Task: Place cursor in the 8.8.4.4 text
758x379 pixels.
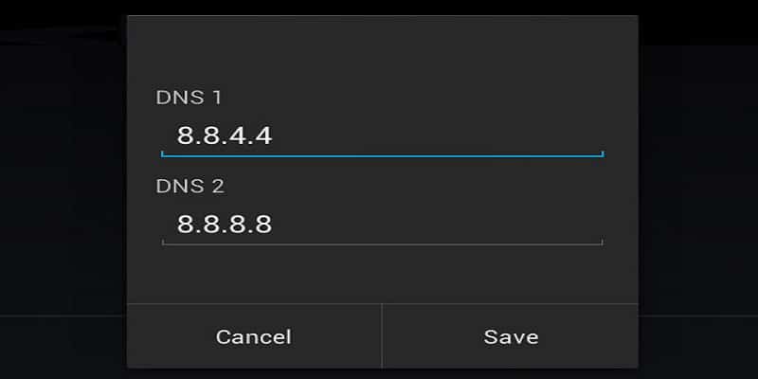Action: point(225,135)
